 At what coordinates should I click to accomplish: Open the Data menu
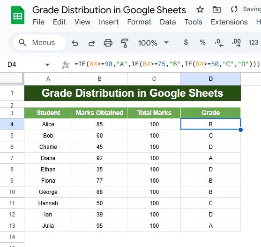pos(168,22)
